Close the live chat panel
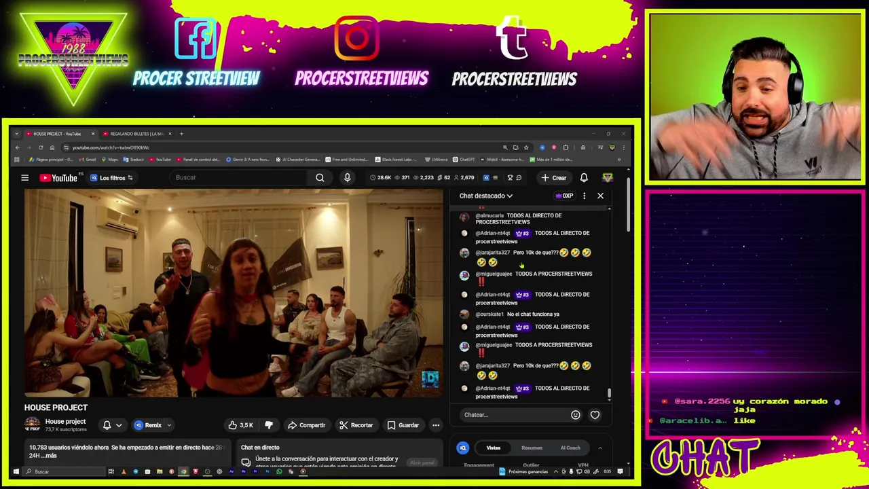Screen dimensions: 869x489 600,196
